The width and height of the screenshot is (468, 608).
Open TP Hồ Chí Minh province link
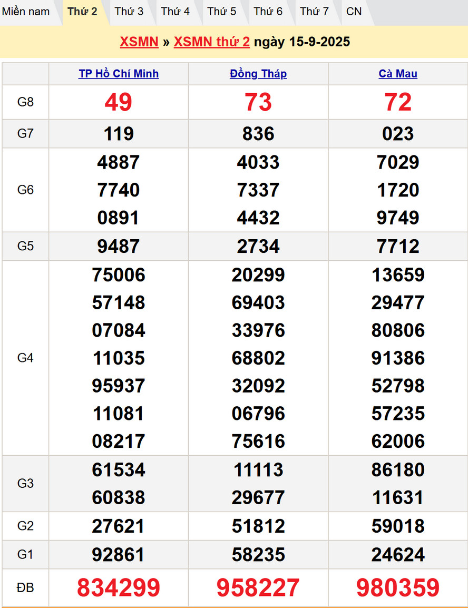(119, 74)
